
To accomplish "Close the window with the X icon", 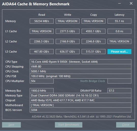I will [131, 3].
